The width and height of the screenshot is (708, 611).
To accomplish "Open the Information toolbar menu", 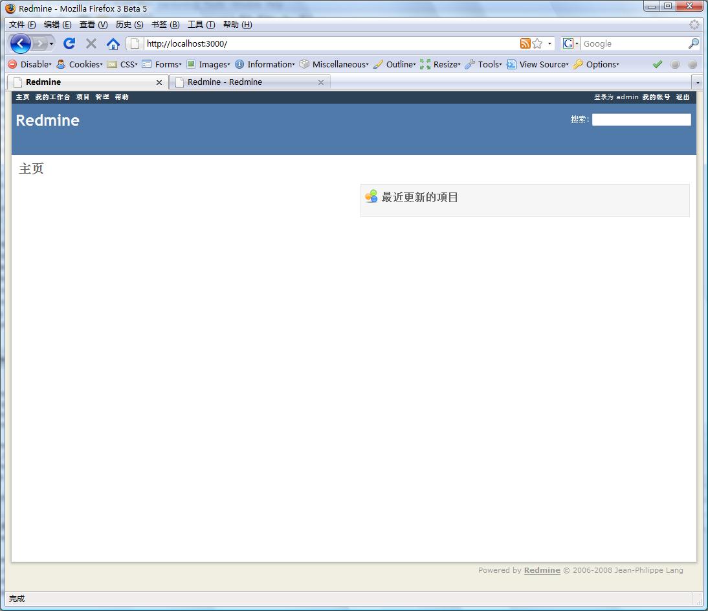I will click(265, 64).
